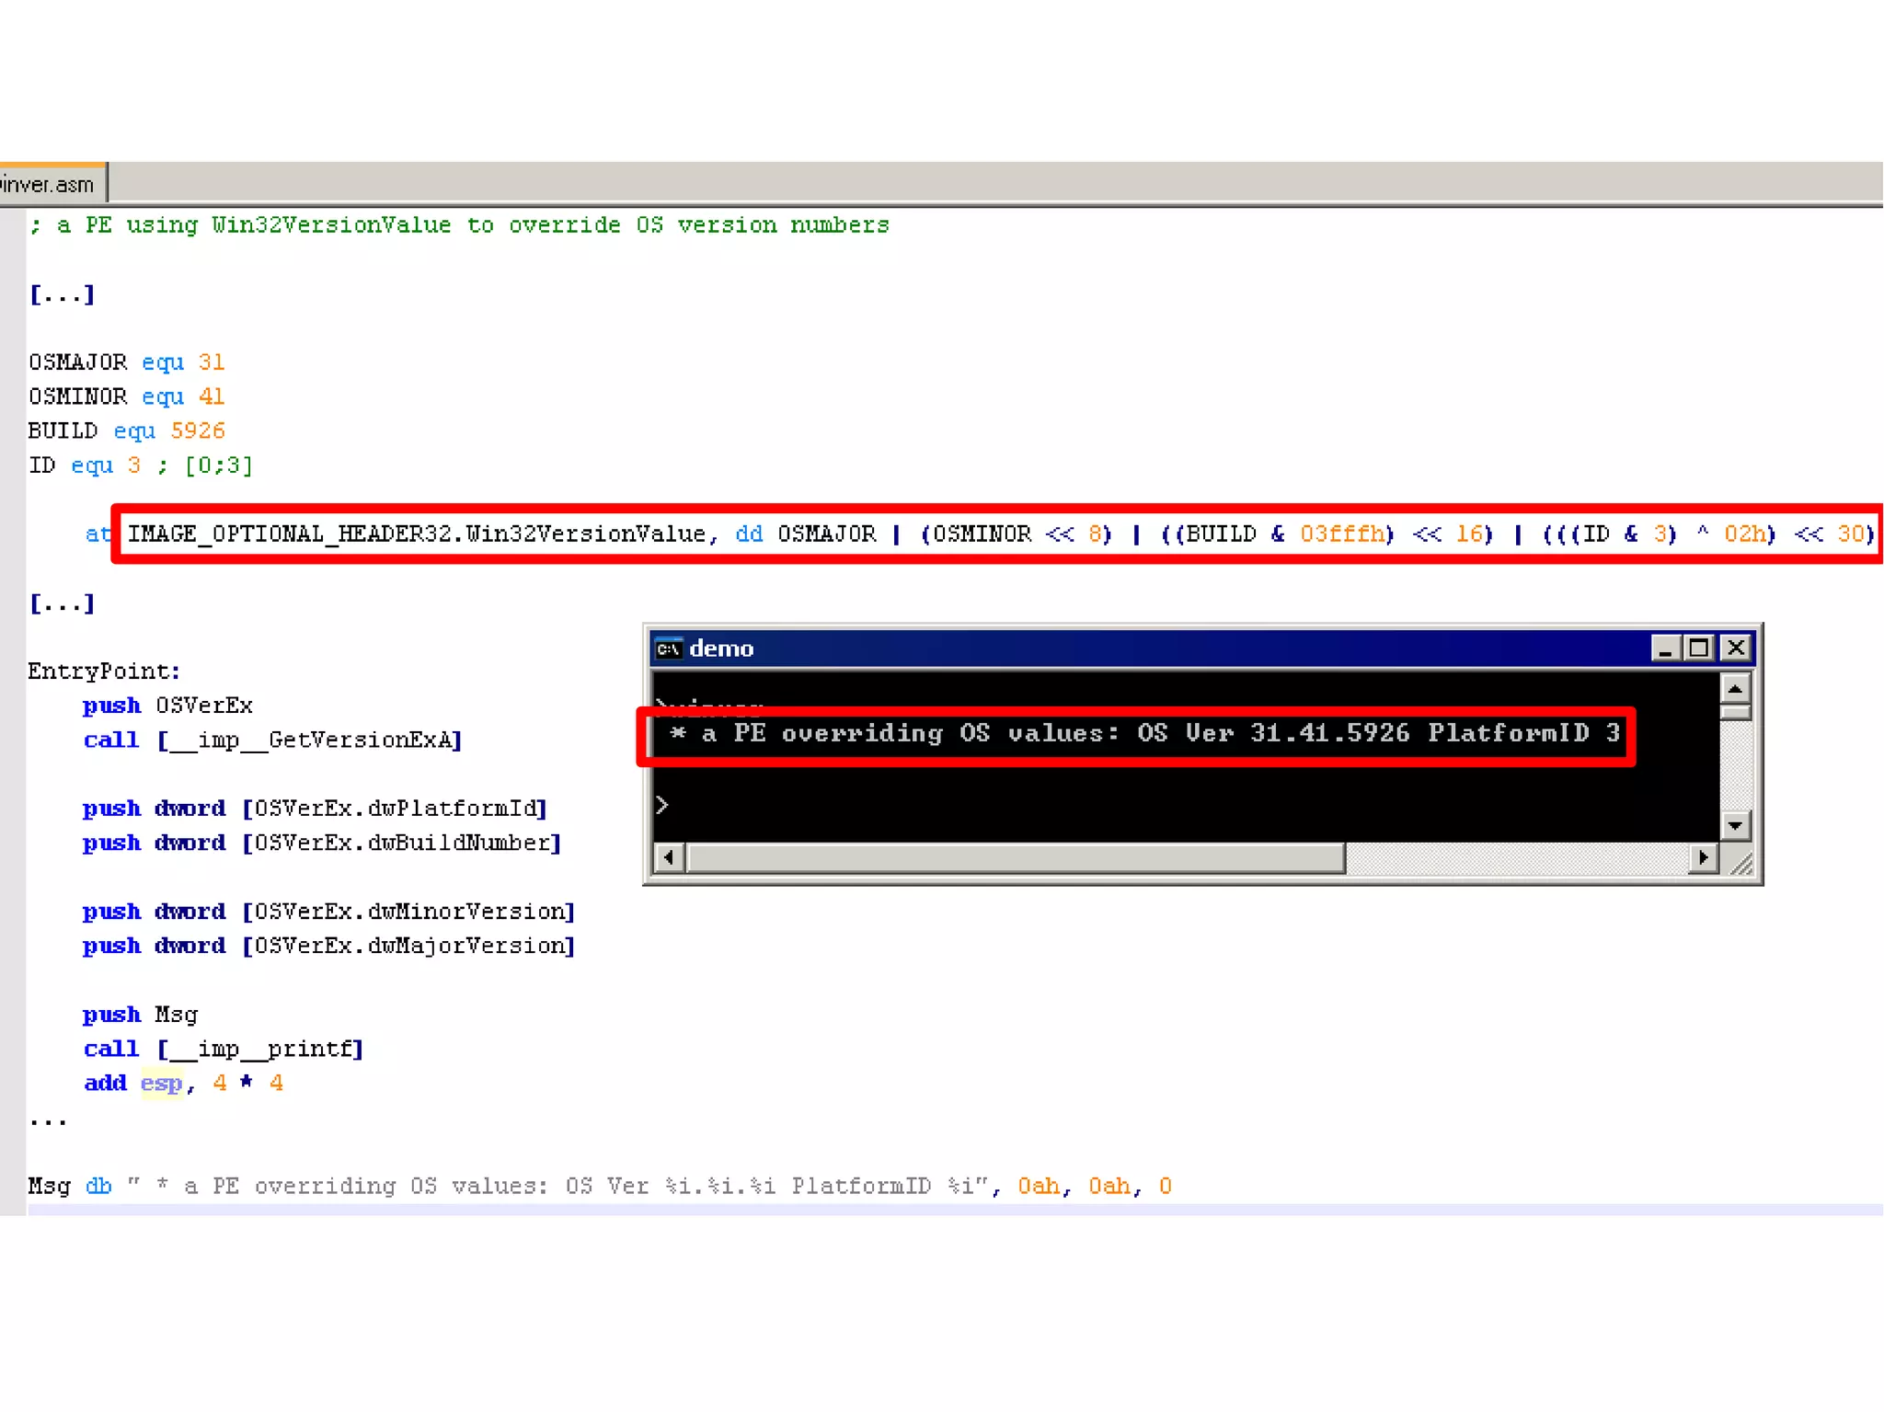The width and height of the screenshot is (1884, 1412).
Task: Maximize the demo console window
Action: [x=1699, y=649]
